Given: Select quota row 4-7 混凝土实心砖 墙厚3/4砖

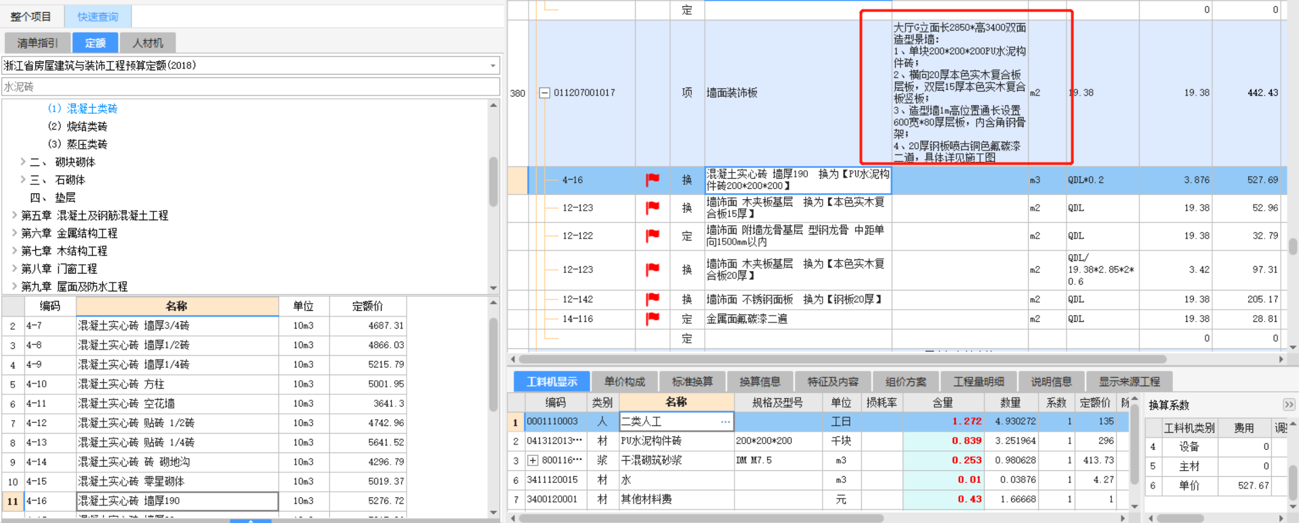Looking at the screenshot, I should [205, 325].
